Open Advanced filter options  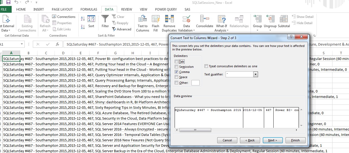click(x=121, y=29)
